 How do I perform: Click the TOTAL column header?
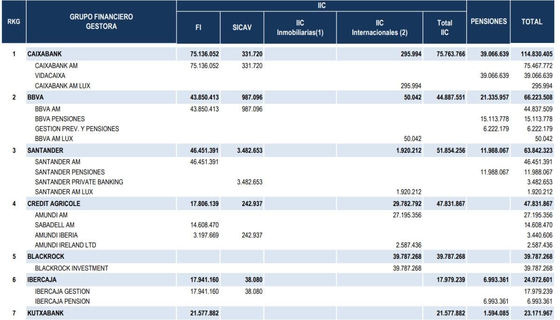(x=532, y=21)
